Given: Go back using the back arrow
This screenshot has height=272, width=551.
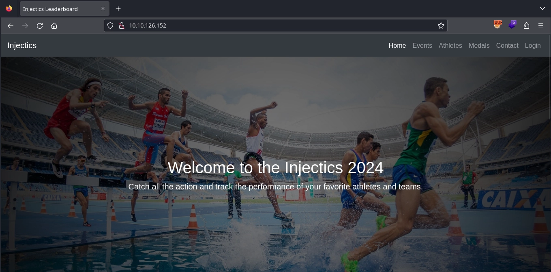Looking at the screenshot, I should (11, 25).
